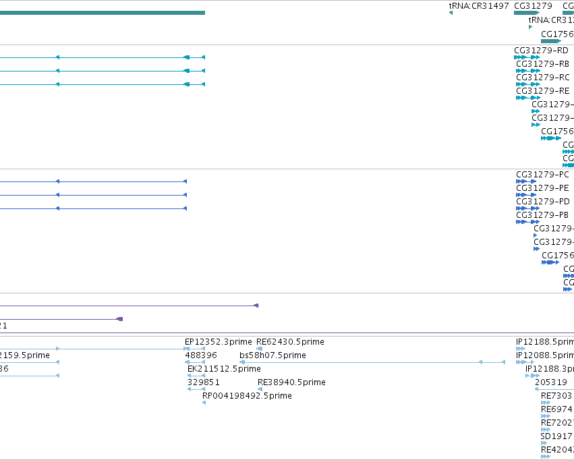Select the RE62430.5prime arrow glyph

[x=259, y=349]
